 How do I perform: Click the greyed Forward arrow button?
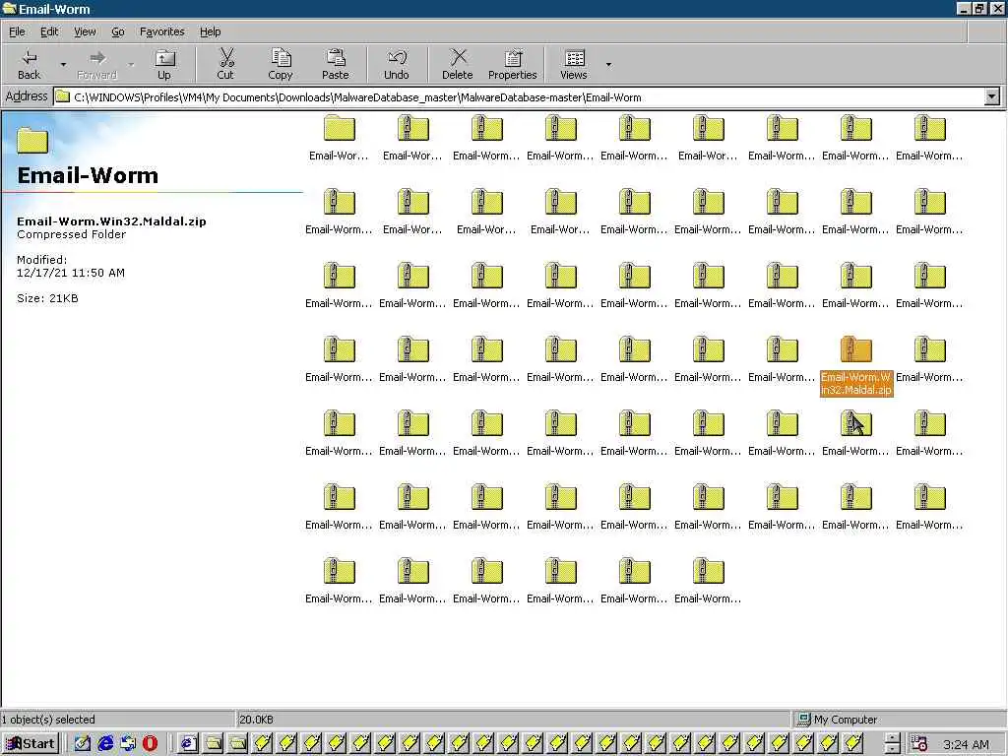click(97, 64)
